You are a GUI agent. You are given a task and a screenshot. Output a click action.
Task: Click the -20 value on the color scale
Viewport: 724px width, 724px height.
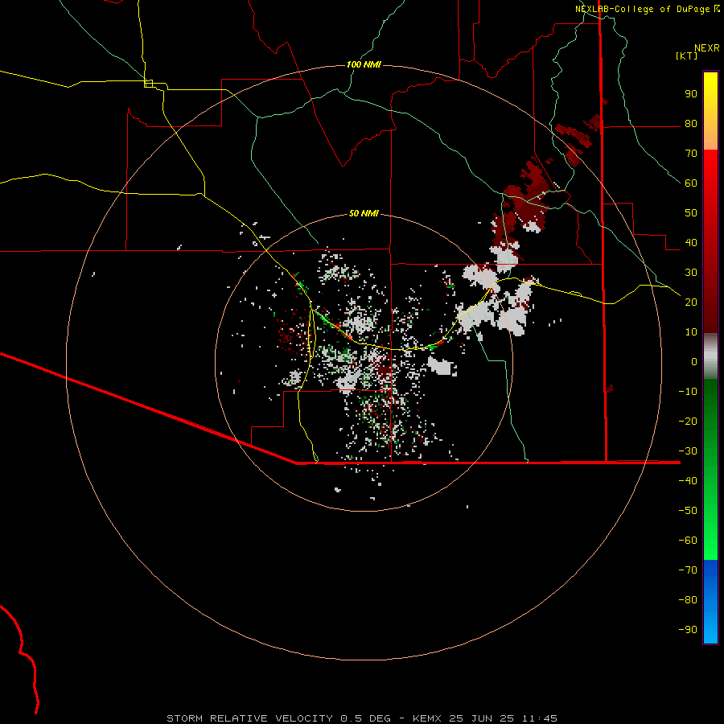688,422
